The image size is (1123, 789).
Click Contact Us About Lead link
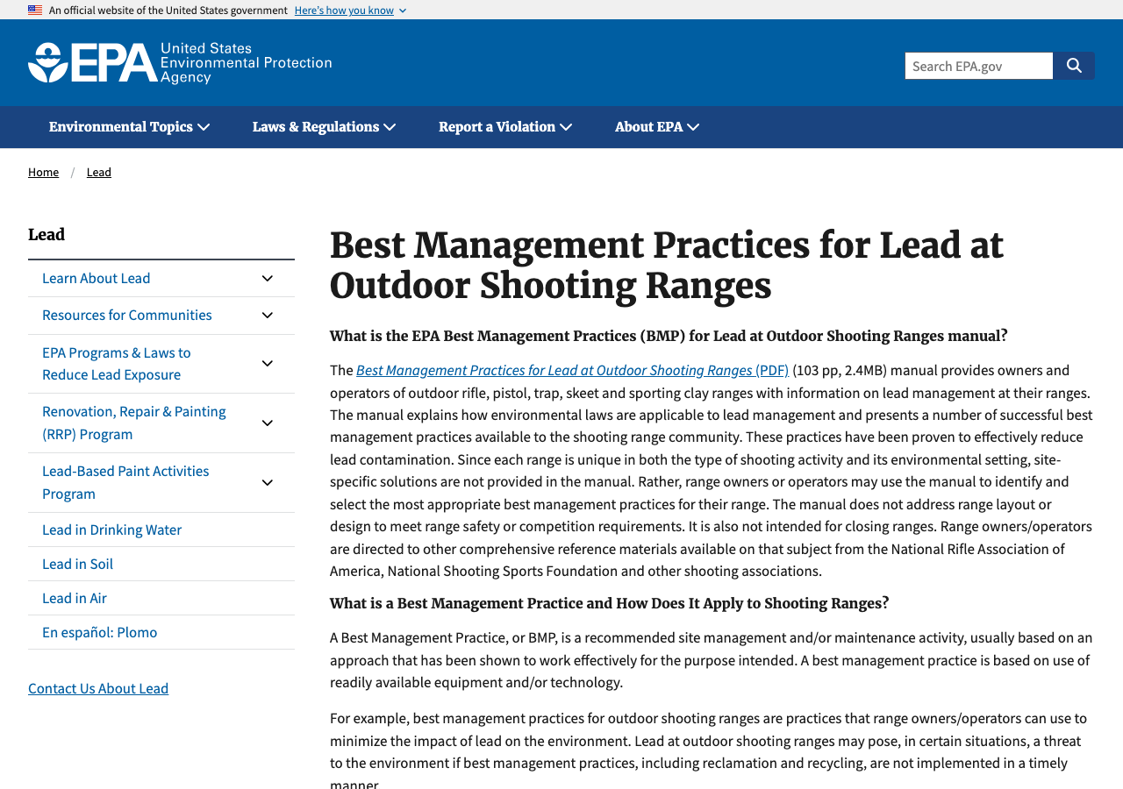click(98, 688)
